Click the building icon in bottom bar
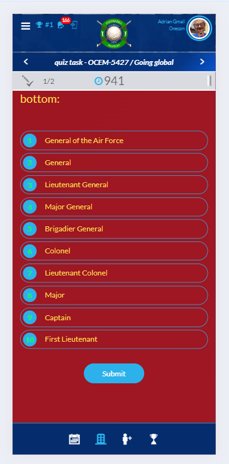The image size is (229, 464). point(101,439)
